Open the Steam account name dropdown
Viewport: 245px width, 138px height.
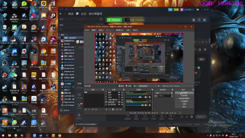[x=189, y=10]
